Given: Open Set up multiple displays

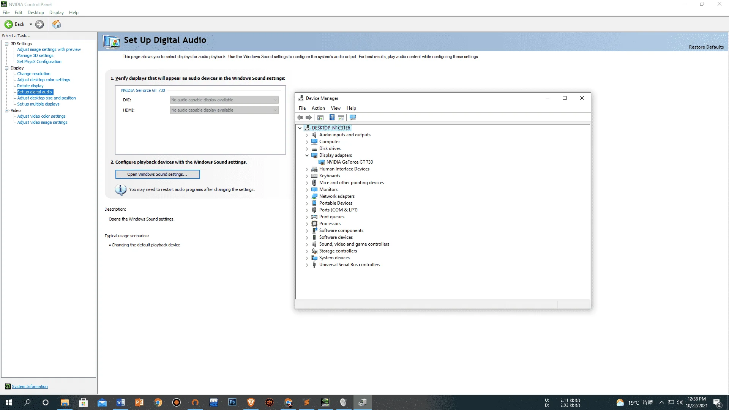Looking at the screenshot, I should (x=38, y=104).
